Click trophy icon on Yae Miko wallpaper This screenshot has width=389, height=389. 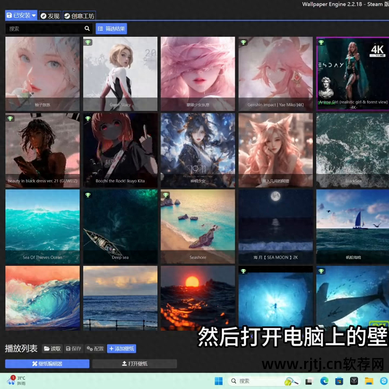click(243, 42)
